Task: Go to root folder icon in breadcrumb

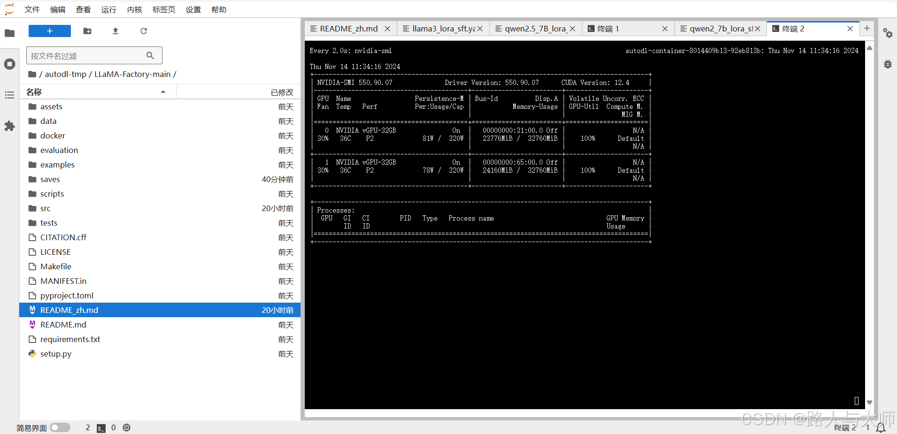Action: (32, 74)
